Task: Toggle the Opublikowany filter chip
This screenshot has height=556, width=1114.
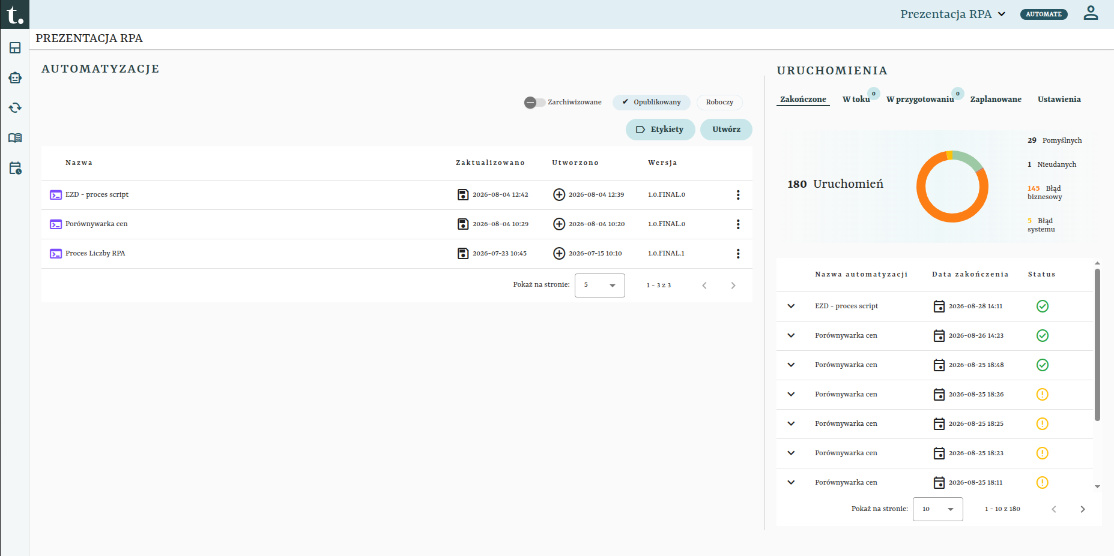Action: [x=652, y=103]
